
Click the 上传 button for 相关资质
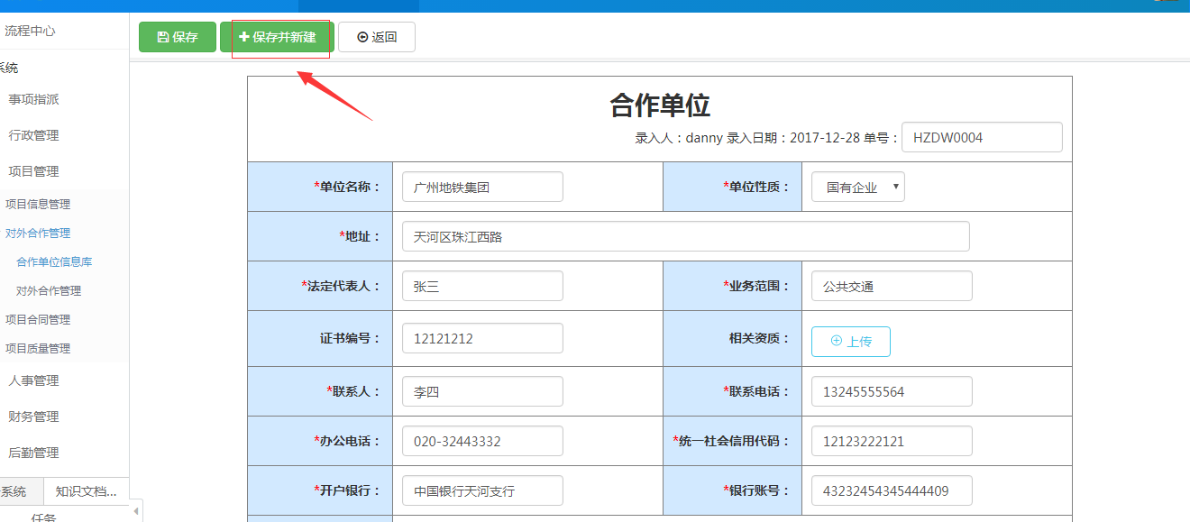coord(850,342)
